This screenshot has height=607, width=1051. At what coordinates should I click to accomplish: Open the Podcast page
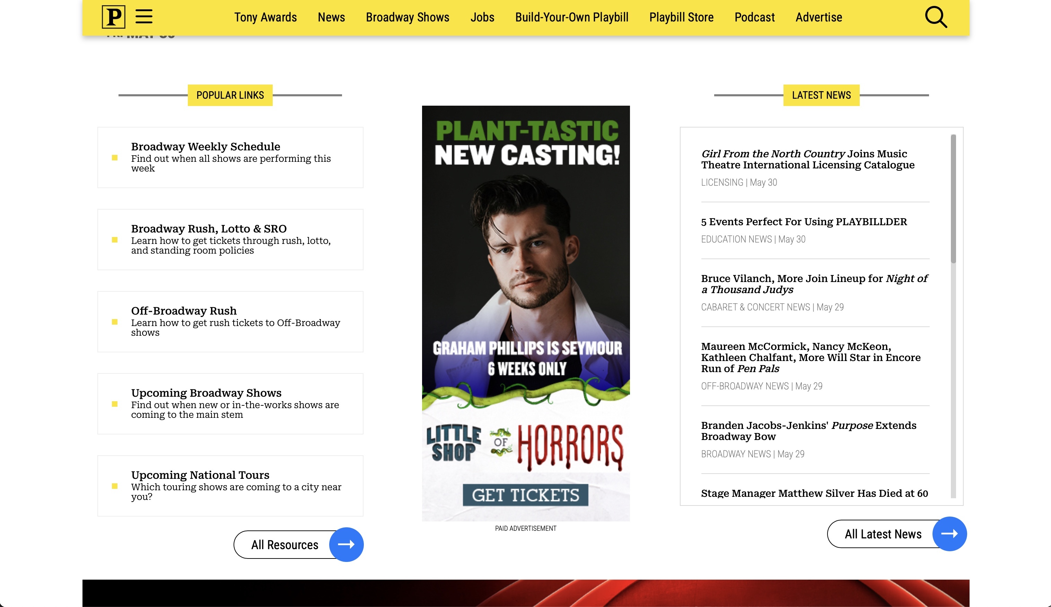point(754,17)
